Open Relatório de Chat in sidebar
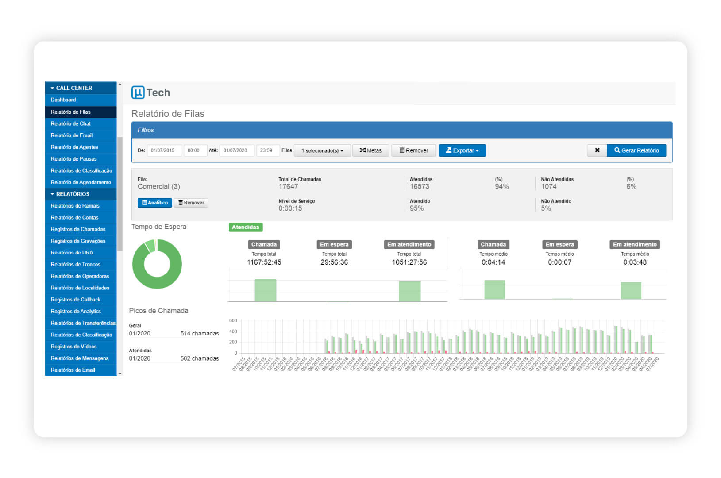Screen dimensions: 721x478 click(x=70, y=123)
